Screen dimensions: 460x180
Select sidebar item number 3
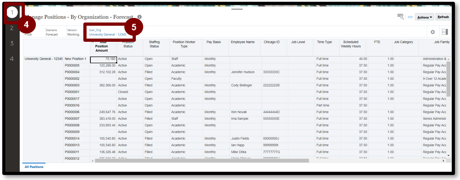(12, 44)
